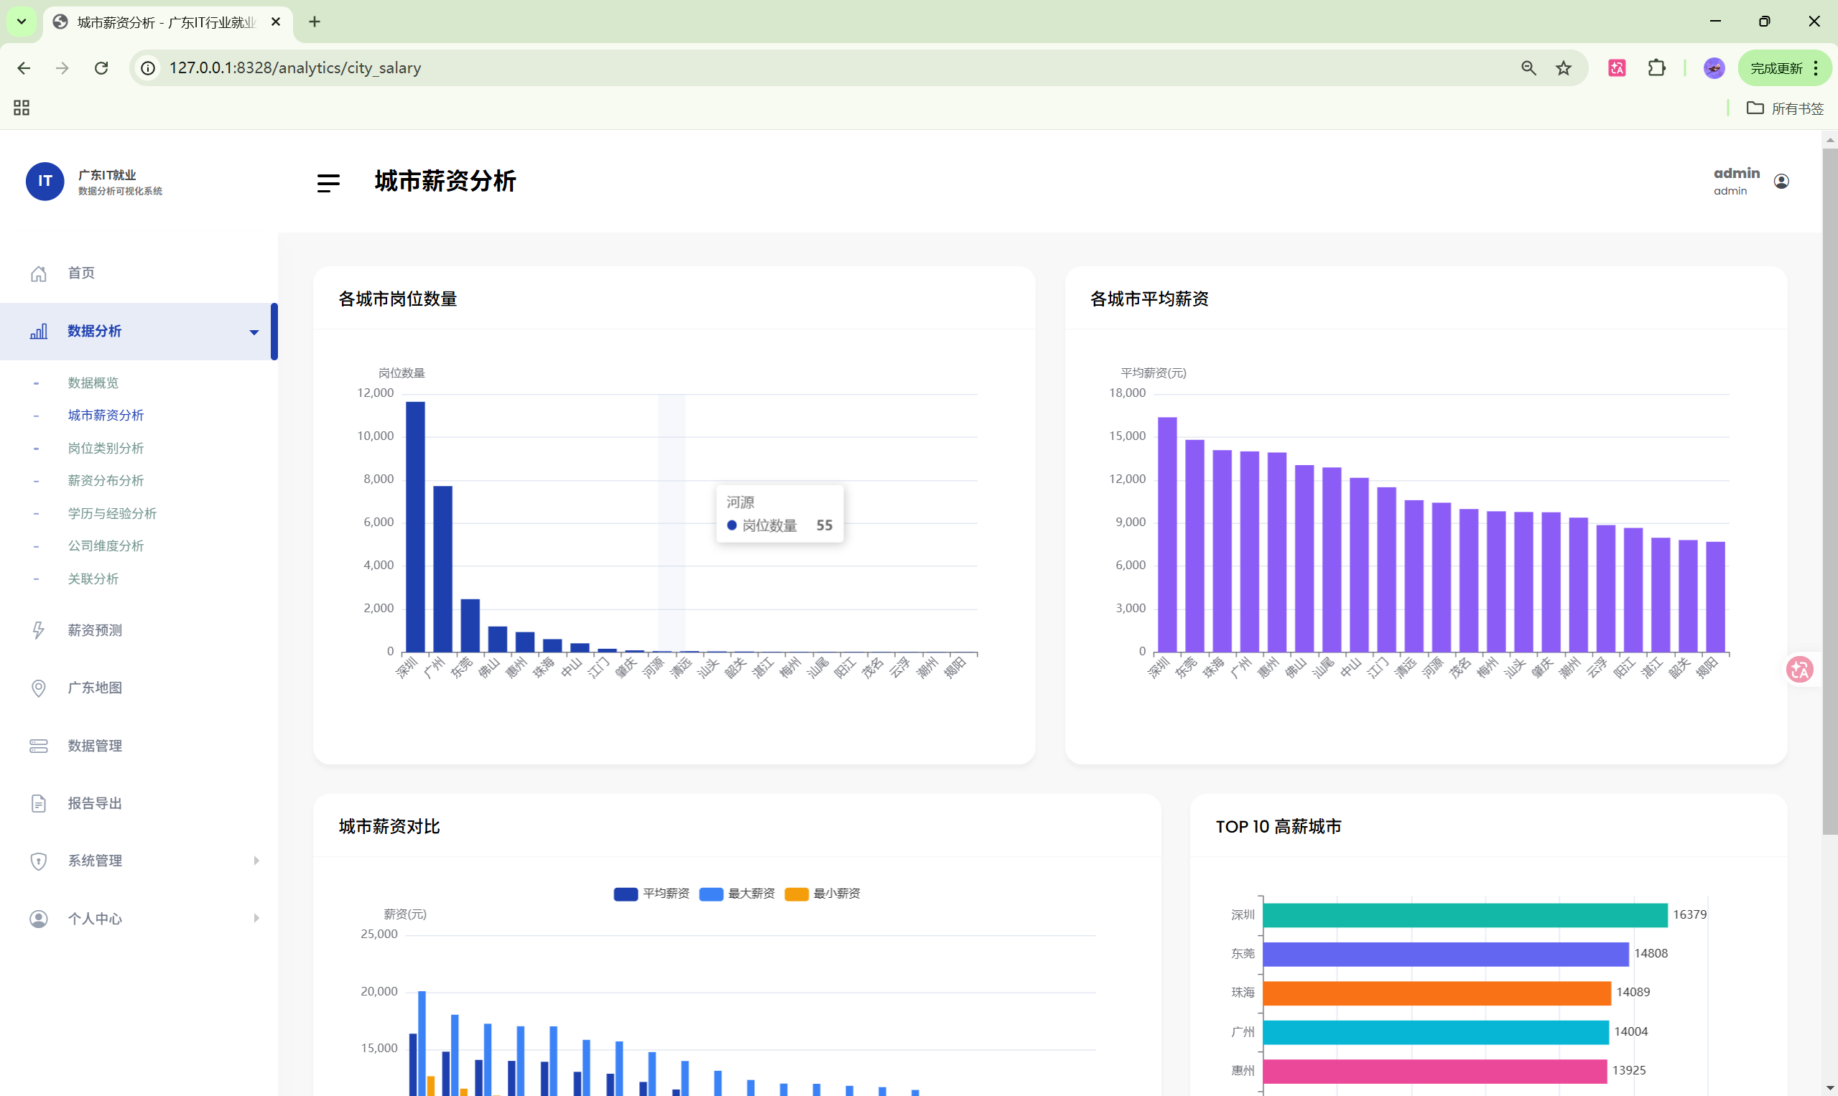Open the 首页 home icon
Screen dimensions: 1838x1096
[39, 273]
